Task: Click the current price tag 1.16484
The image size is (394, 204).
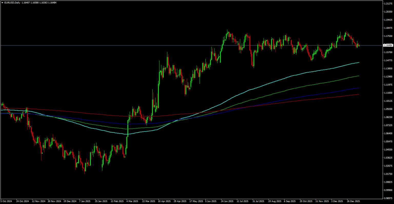Action: 388,45
